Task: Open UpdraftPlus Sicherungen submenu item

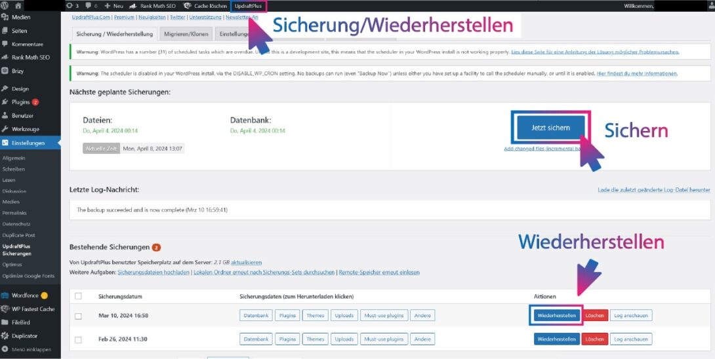Action: 17,250
